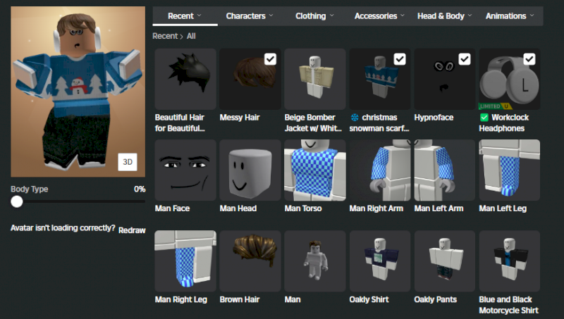Expand the Characters dropdown arrow

[271, 15]
